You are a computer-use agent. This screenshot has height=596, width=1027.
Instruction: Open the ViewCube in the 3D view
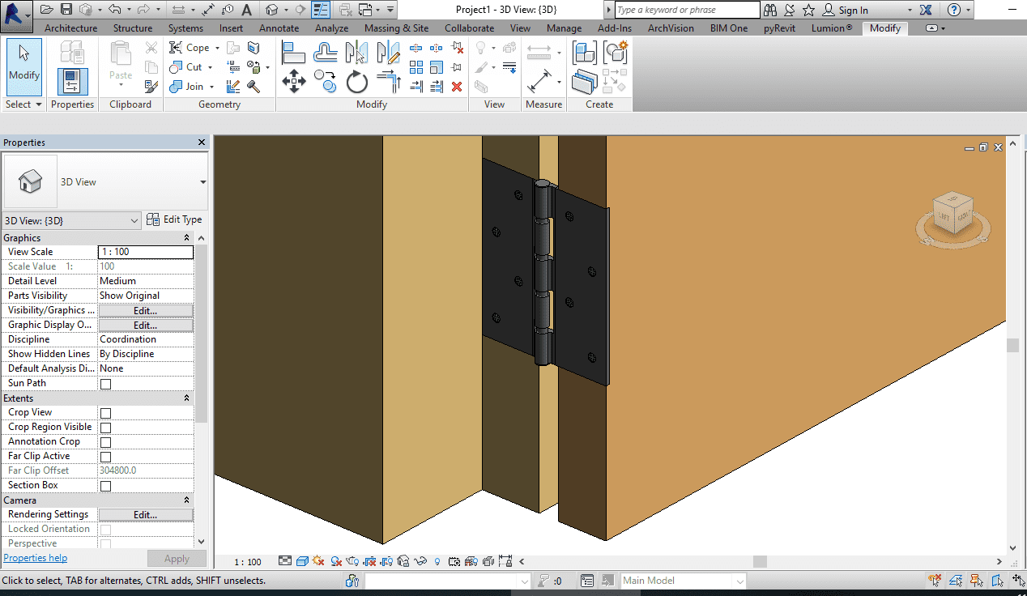(952, 212)
